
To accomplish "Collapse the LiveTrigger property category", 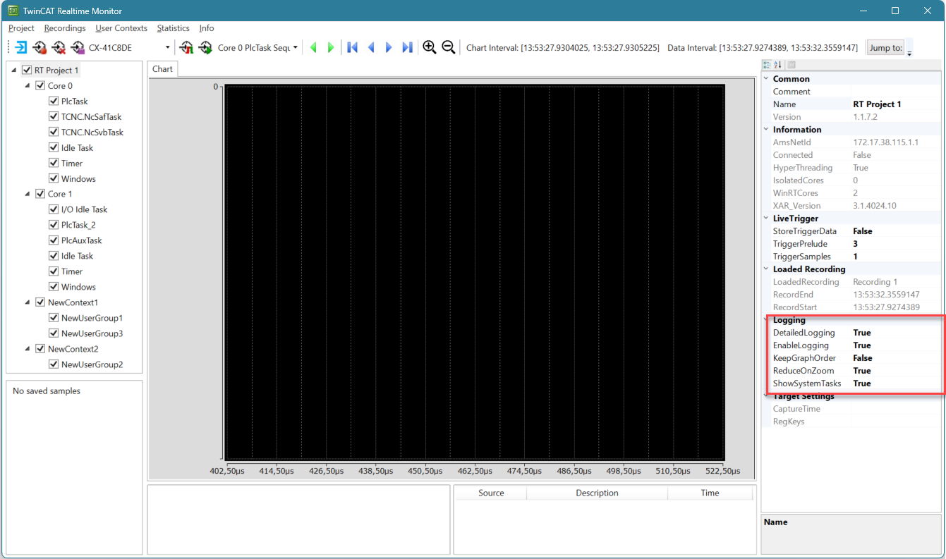I will [x=767, y=219].
